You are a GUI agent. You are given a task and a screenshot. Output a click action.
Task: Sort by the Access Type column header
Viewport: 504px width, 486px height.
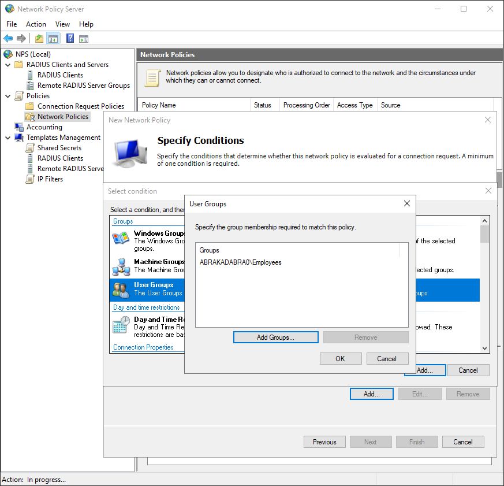[355, 105]
